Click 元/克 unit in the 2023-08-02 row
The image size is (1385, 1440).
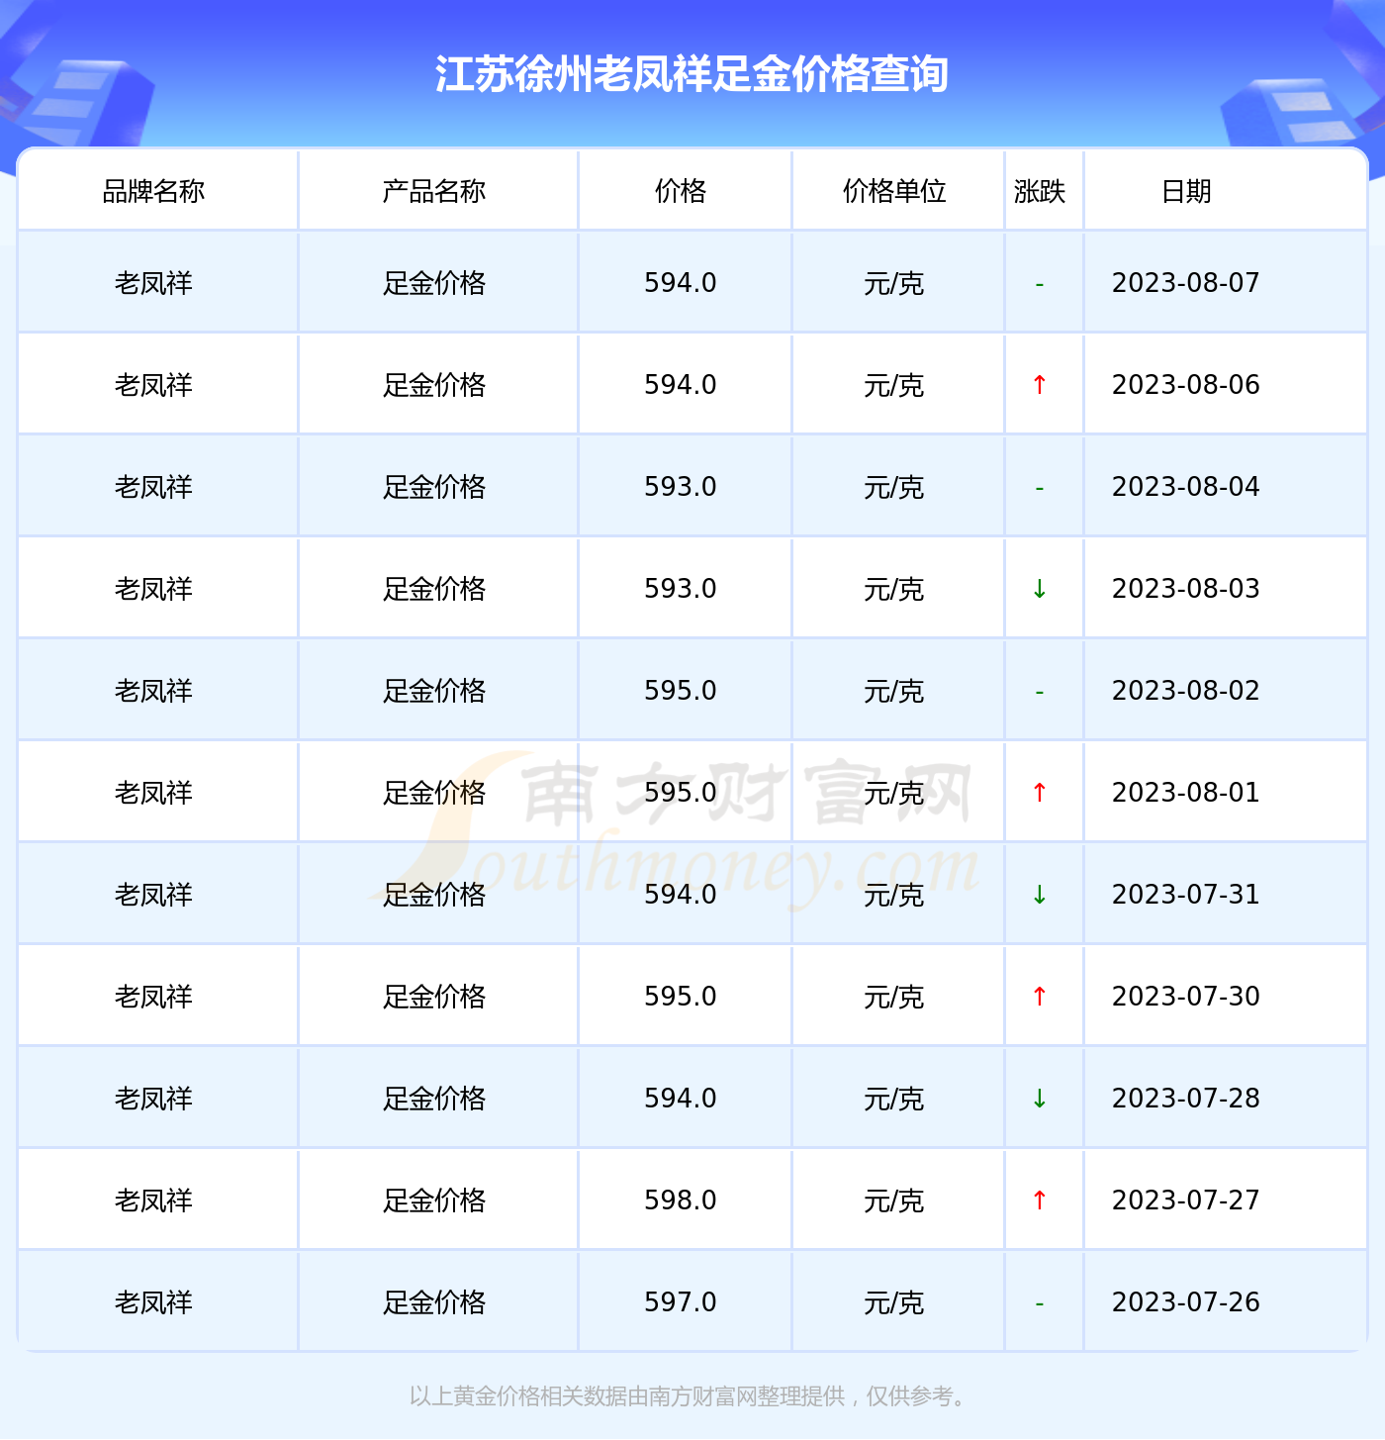pyautogui.click(x=894, y=692)
